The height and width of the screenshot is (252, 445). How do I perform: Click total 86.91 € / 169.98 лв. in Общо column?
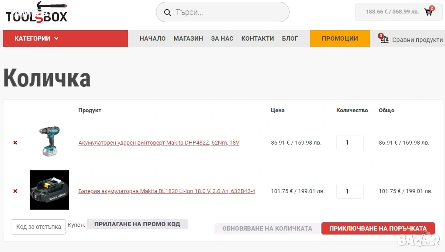(404, 142)
